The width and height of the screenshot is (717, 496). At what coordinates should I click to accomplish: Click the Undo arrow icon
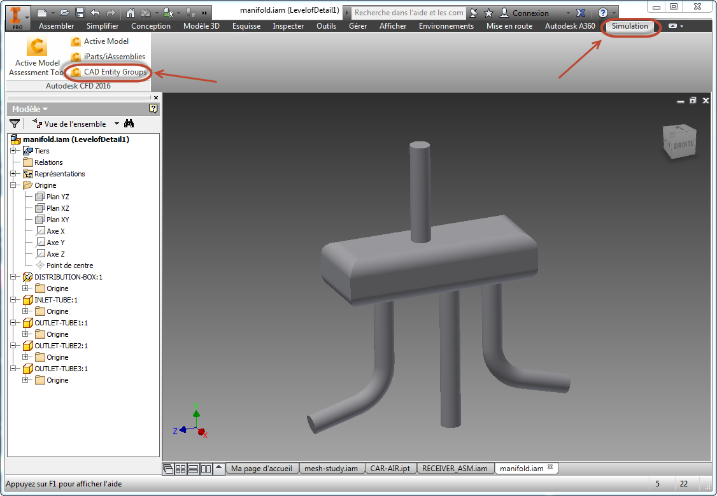coord(95,13)
